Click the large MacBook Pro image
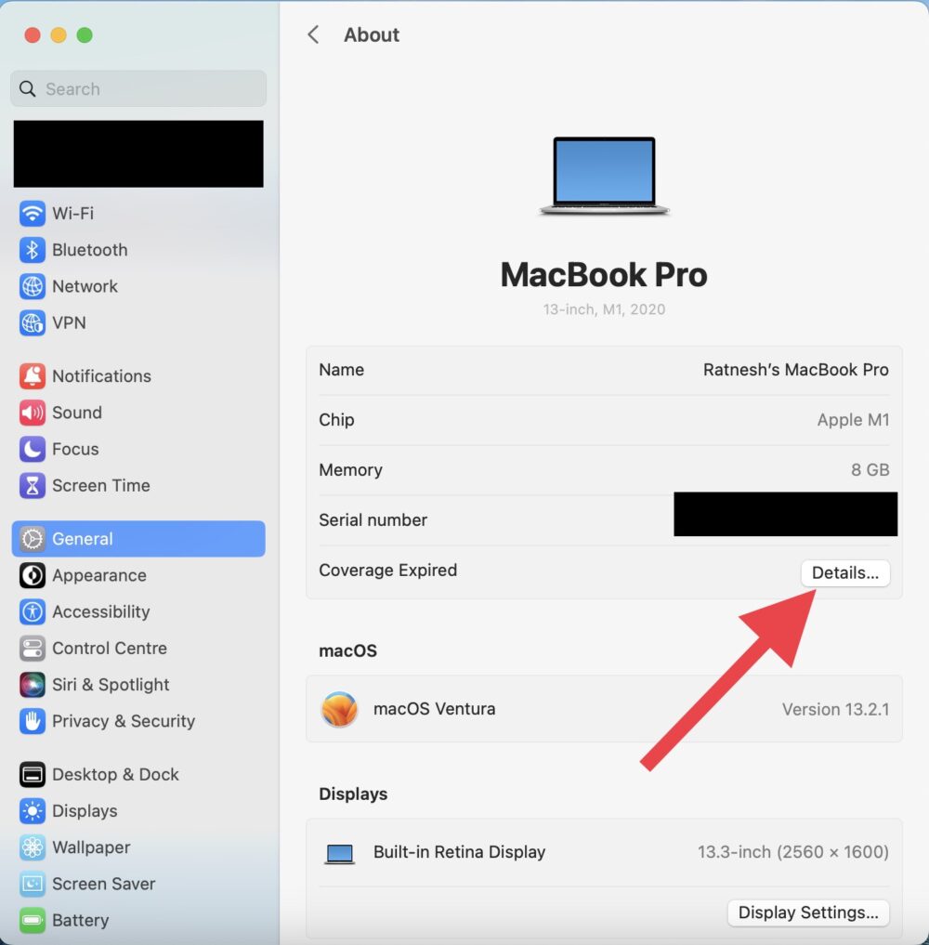Viewport: 929px width, 945px height. tap(604, 176)
